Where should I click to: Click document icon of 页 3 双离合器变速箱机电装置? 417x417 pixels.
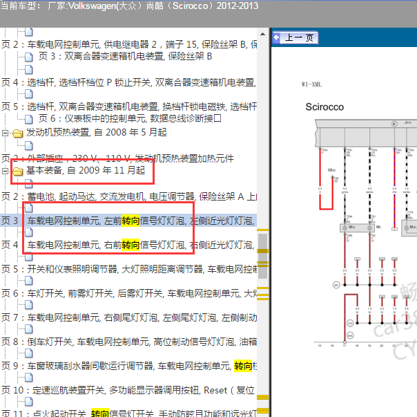[29, 57]
